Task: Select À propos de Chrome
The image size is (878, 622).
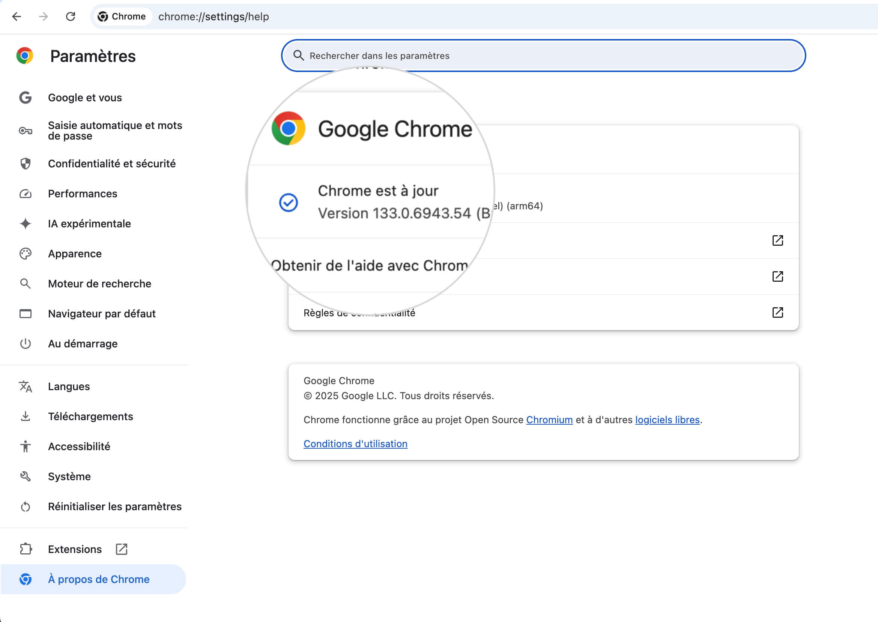Action: point(93,579)
